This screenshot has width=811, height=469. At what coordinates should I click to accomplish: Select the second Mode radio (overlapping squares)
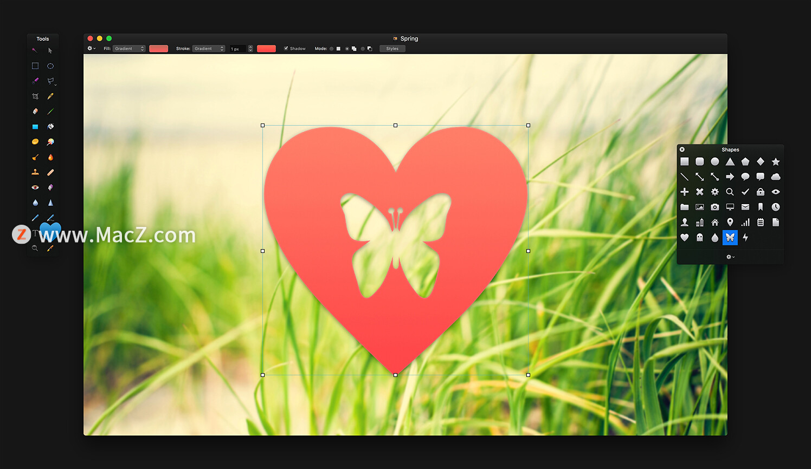click(347, 49)
